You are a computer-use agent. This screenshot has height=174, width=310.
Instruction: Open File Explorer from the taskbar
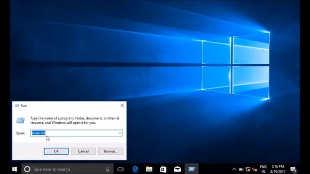tap(149, 169)
